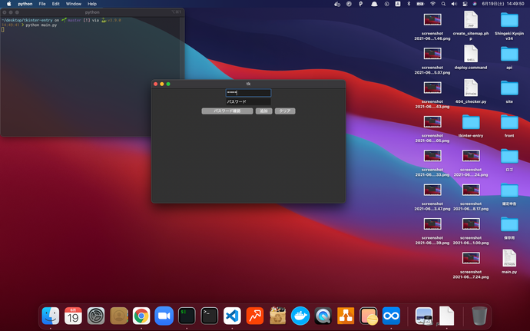Click the date and time 14:49:50
This screenshot has width=530, height=331.
[503, 4]
